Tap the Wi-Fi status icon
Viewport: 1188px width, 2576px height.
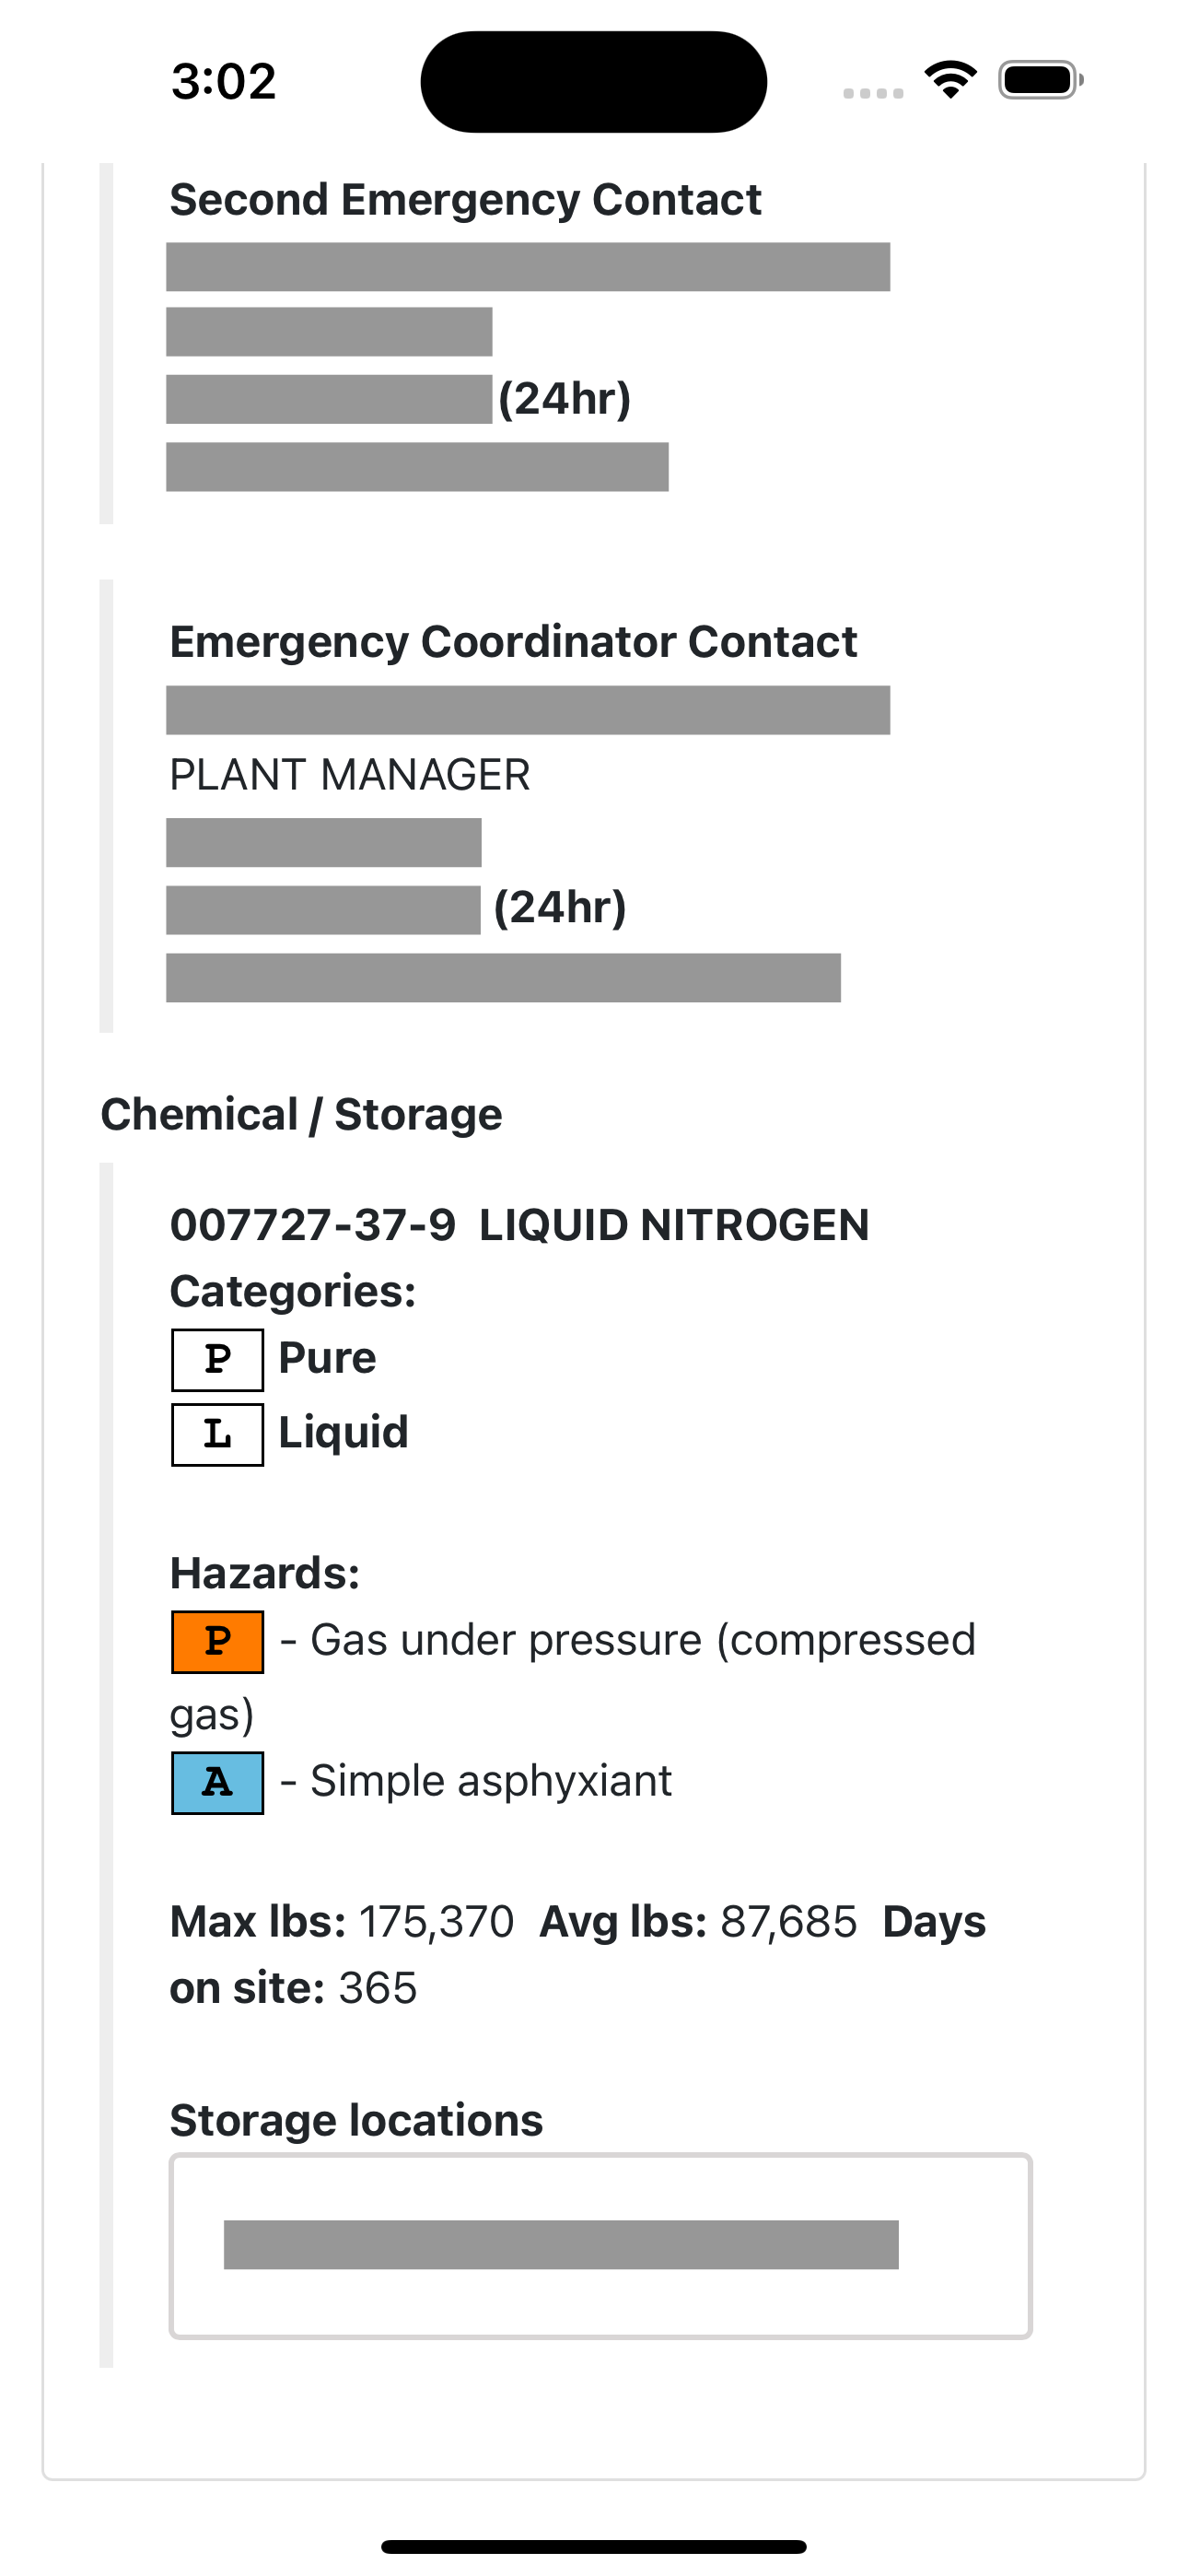(950, 80)
